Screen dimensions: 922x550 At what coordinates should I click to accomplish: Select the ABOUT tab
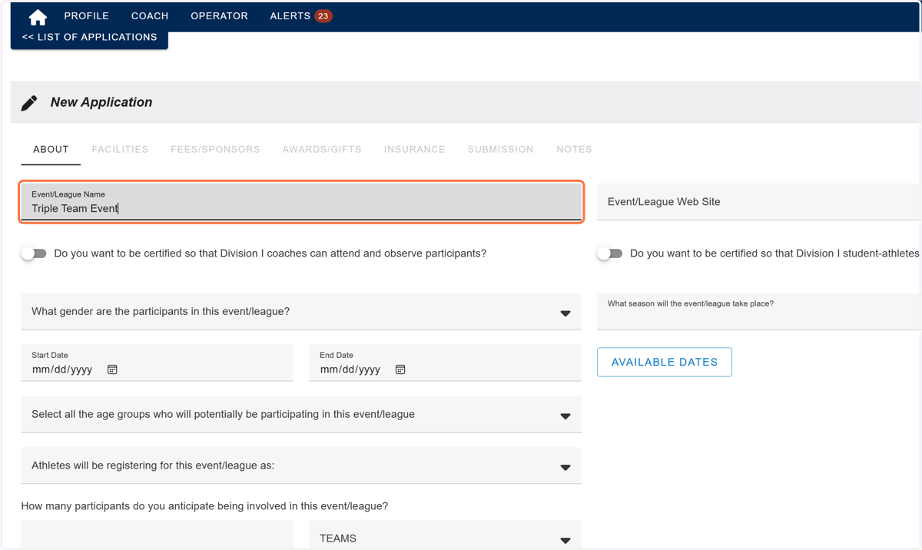point(51,150)
